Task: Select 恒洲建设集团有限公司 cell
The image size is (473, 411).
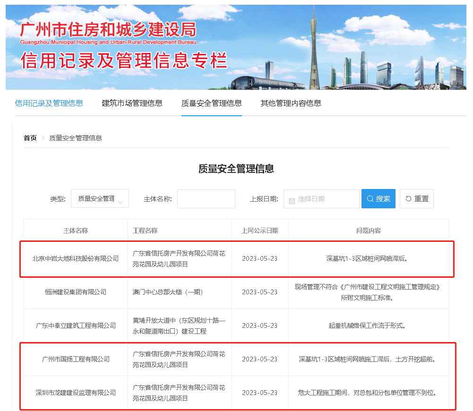Action: tap(76, 292)
